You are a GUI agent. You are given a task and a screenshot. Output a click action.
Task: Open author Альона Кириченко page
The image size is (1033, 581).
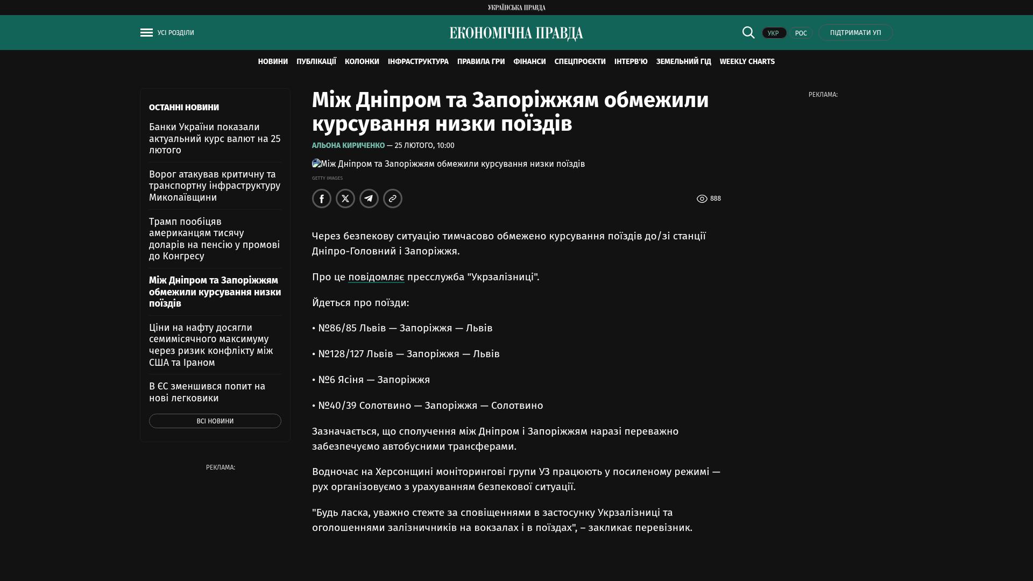click(348, 146)
